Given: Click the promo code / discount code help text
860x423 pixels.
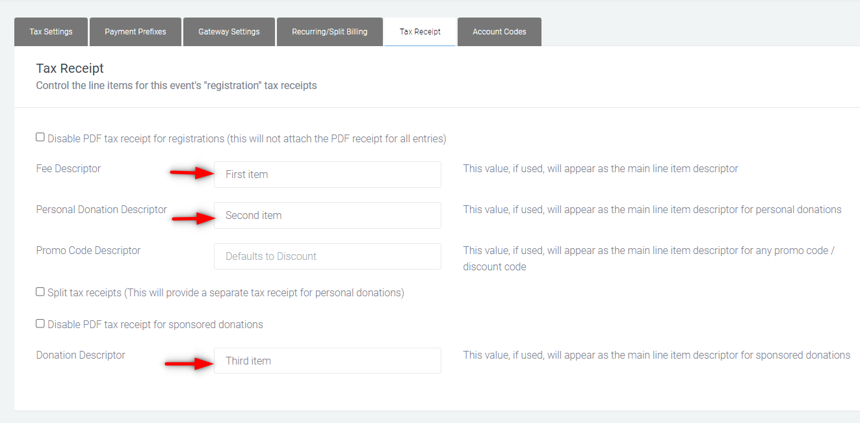Looking at the screenshot, I should coord(649,258).
